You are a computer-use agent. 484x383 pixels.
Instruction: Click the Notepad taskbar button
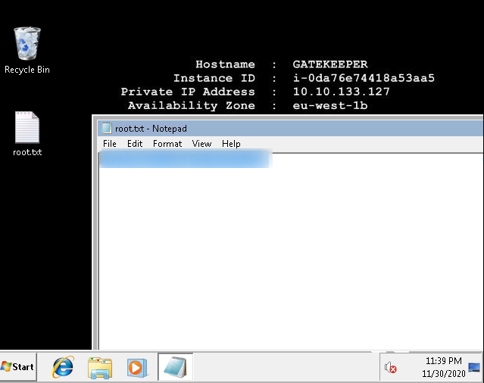click(x=175, y=367)
